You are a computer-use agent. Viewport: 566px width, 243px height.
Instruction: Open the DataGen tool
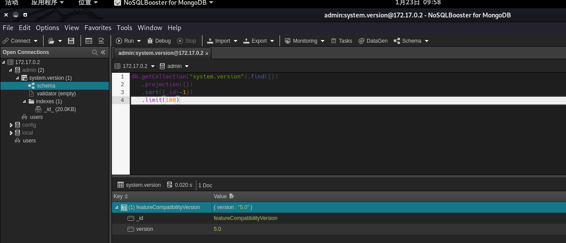click(x=373, y=41)
